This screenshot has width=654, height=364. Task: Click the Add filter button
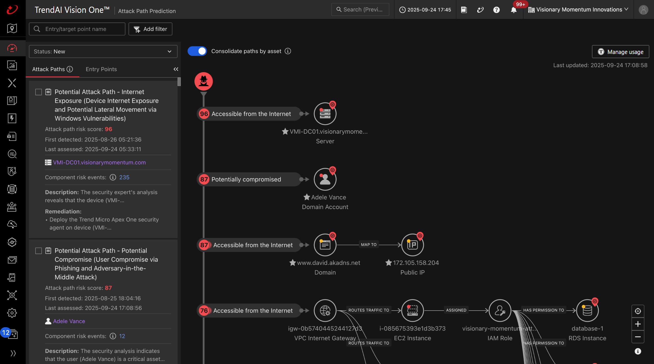coord(150,29)
